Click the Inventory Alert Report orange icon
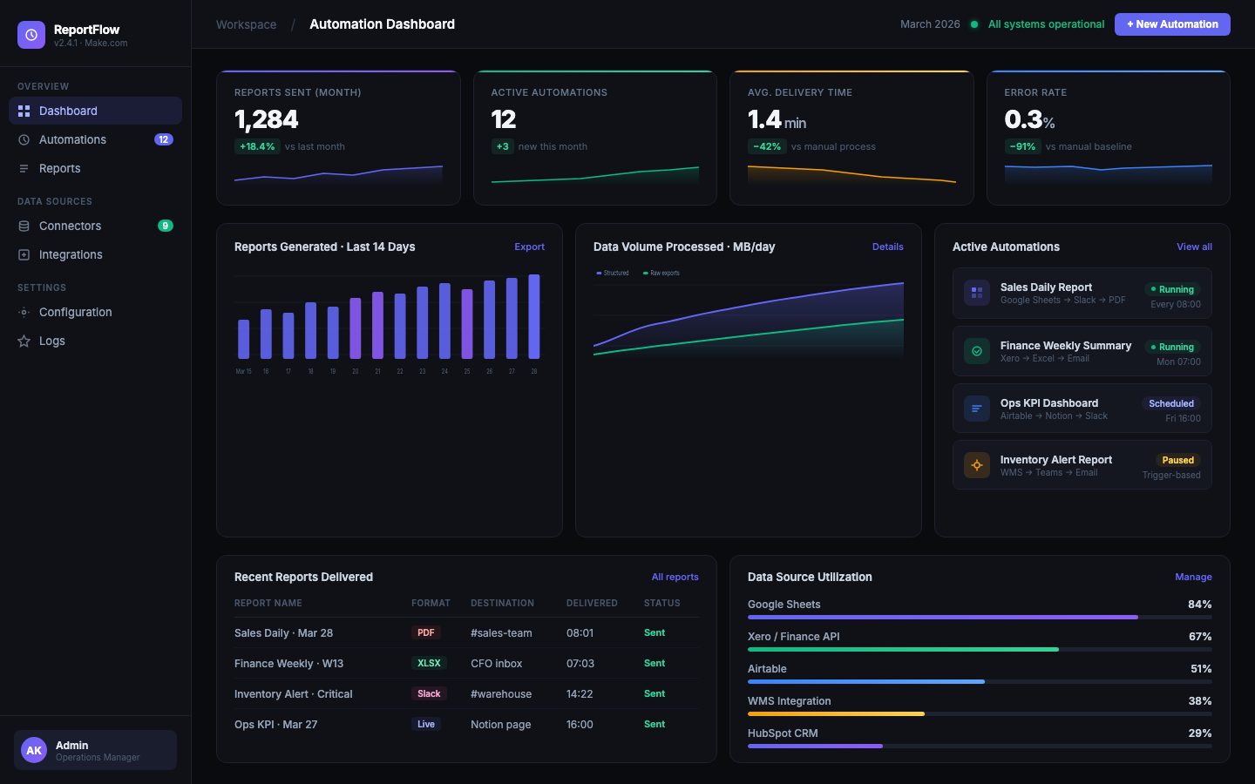Viewport: 1255px width, 784px height. (x=977, y=465)
